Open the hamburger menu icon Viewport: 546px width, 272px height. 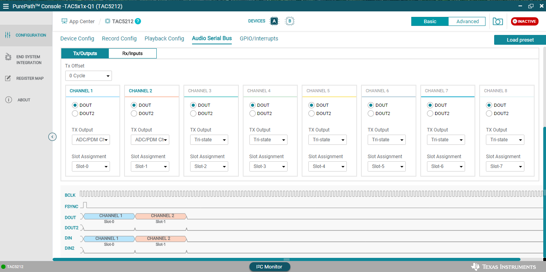[6, 6]
